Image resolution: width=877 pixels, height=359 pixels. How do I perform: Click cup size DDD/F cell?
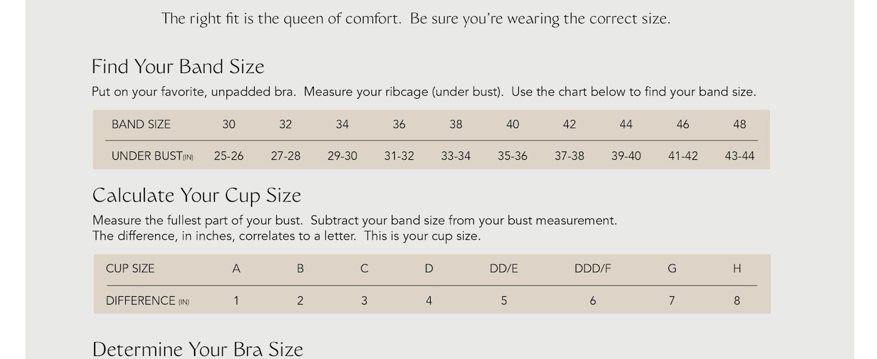pos(592,269)
